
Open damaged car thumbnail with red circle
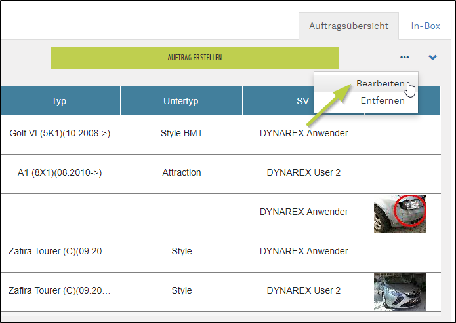click(400, 213)
